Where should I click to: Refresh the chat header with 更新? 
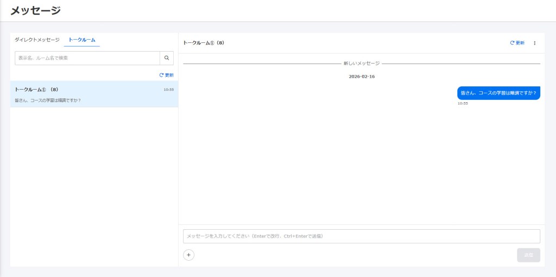coord(517,43)
